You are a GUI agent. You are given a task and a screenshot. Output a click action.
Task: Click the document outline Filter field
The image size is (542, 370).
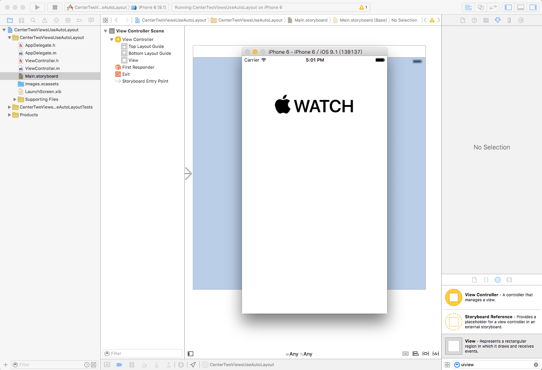pyautogui.click(x=142, y=353)
